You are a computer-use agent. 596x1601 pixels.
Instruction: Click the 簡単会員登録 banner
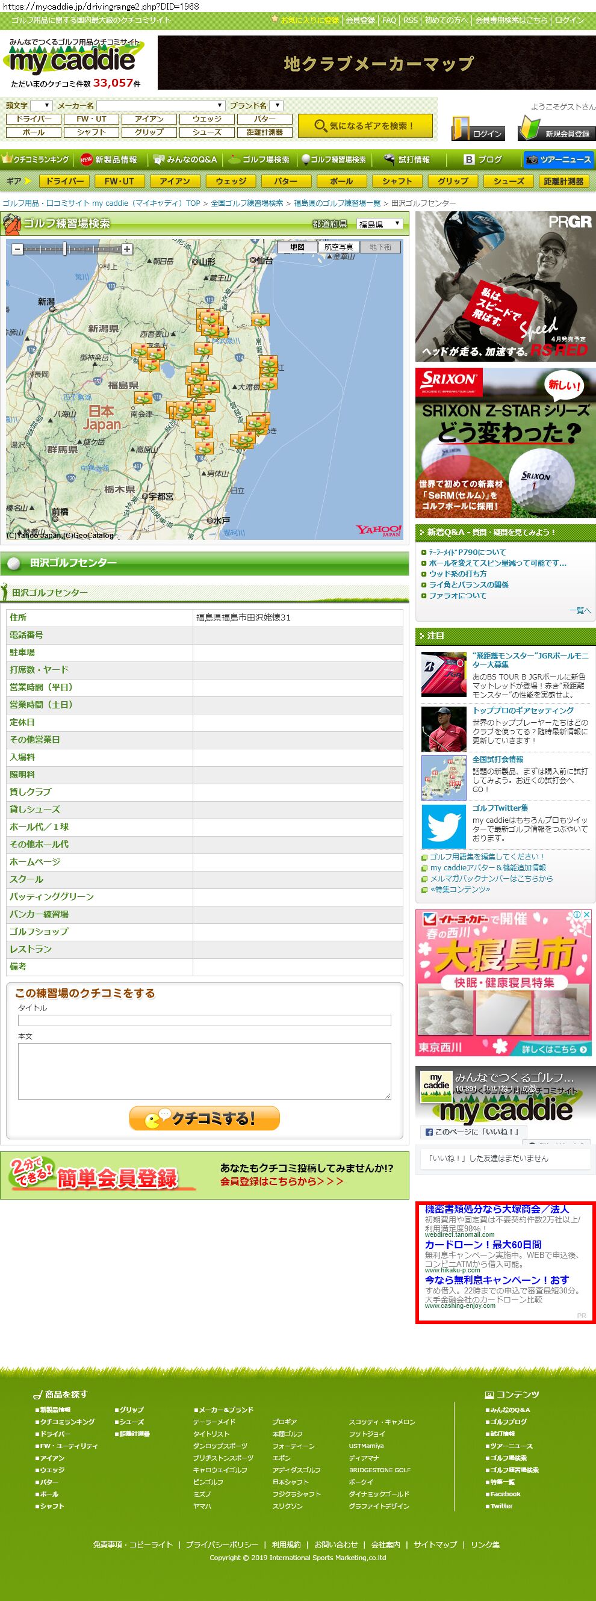205,1175
